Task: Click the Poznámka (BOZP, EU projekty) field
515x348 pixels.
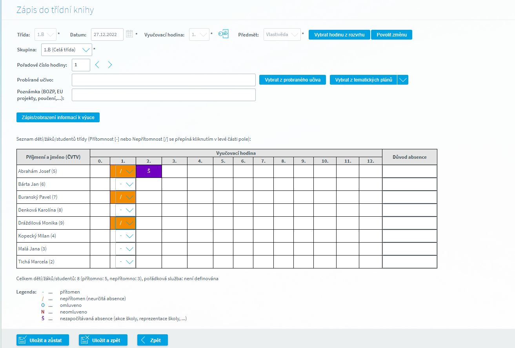Action: tap(164, 95)
